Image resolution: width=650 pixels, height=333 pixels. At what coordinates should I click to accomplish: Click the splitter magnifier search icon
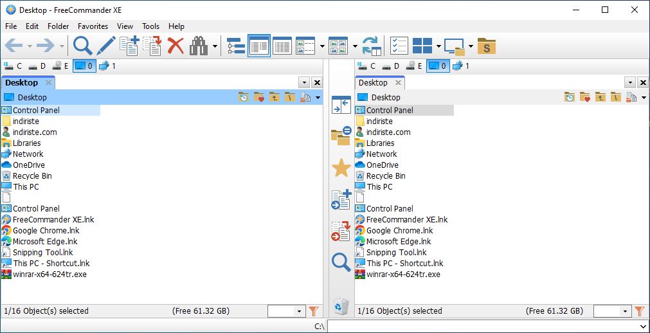341,262
